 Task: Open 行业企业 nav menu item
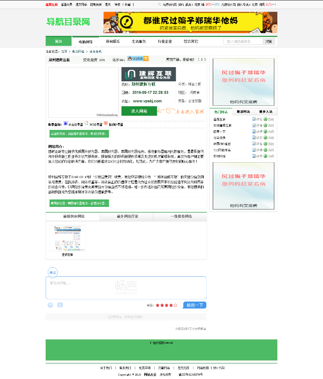pyautogui.click(x=165, y=41)
